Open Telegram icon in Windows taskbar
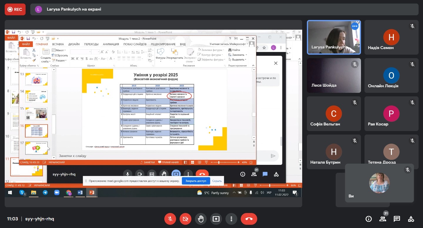This screenshot has width=423, height=228. point(45,192)
